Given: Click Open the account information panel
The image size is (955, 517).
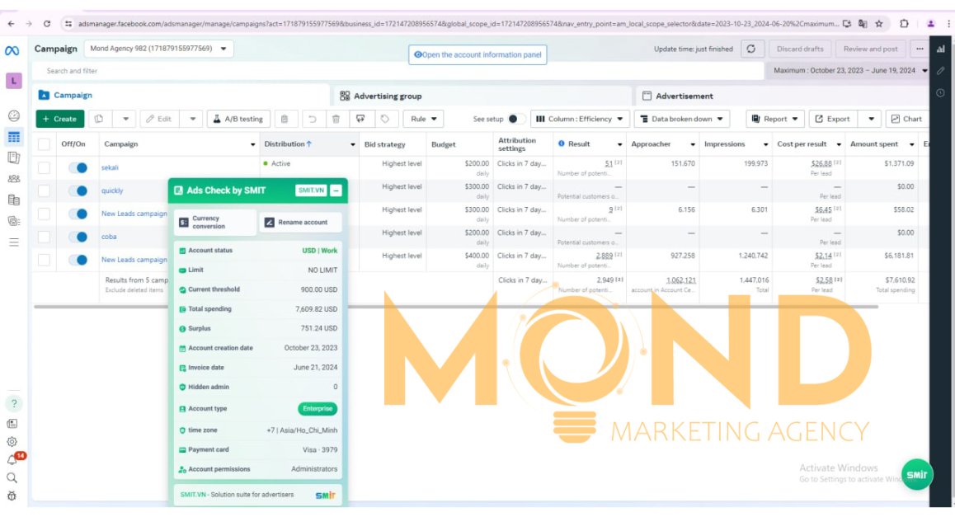Looking at the screenshot, I should point(477,54).
